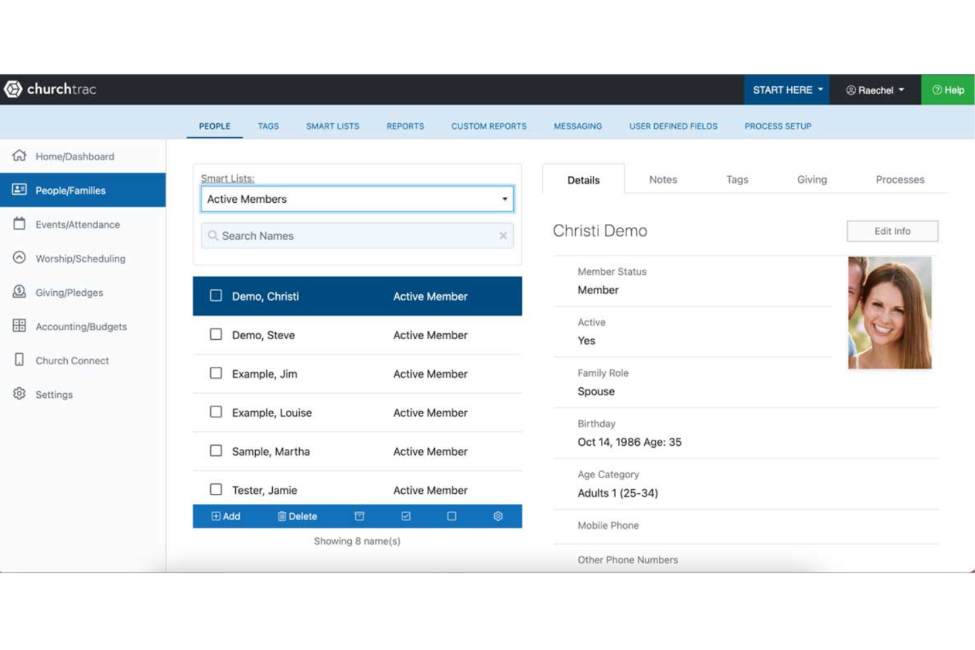Select the 'Example, Jim' name
975x650 pixels.
point(264,374)
